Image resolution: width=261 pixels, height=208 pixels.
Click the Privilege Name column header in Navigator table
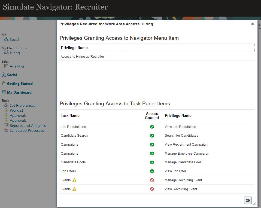tap(157, 48)
